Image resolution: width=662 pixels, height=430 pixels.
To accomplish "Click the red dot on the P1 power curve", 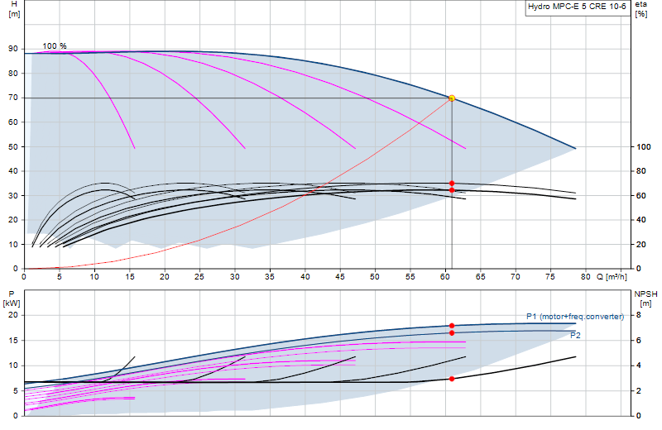I will [x=452, y=326].
